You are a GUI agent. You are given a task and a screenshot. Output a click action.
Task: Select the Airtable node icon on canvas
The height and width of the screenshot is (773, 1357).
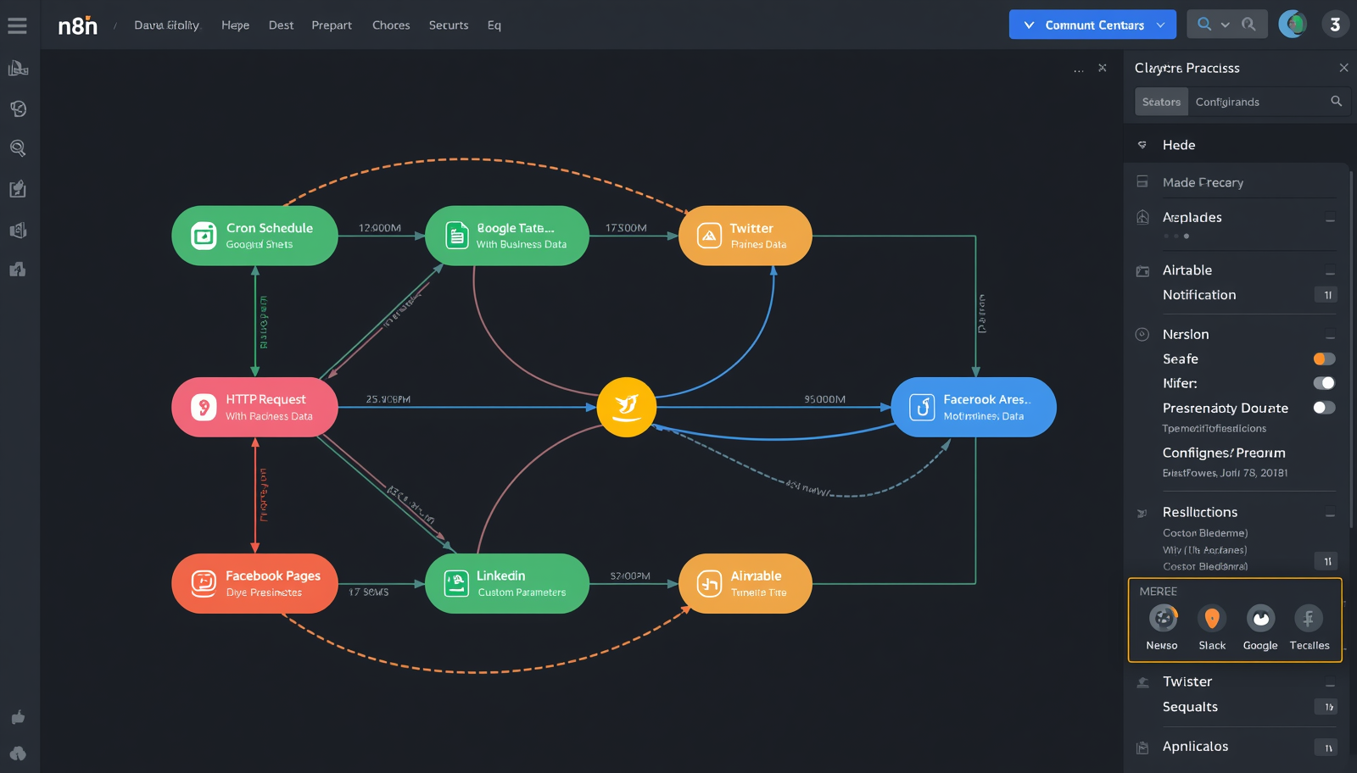point(709,583)
